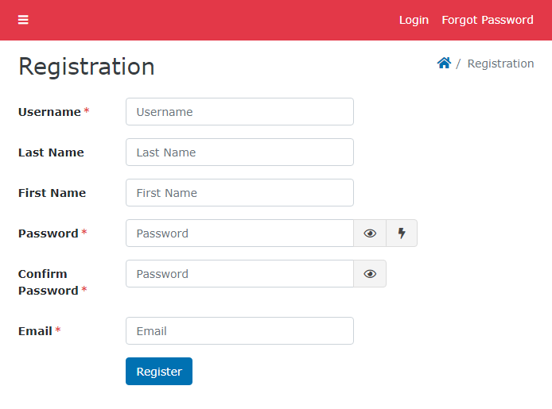Click the Confirm Password label
552x409 pixels.
[48, 282]
